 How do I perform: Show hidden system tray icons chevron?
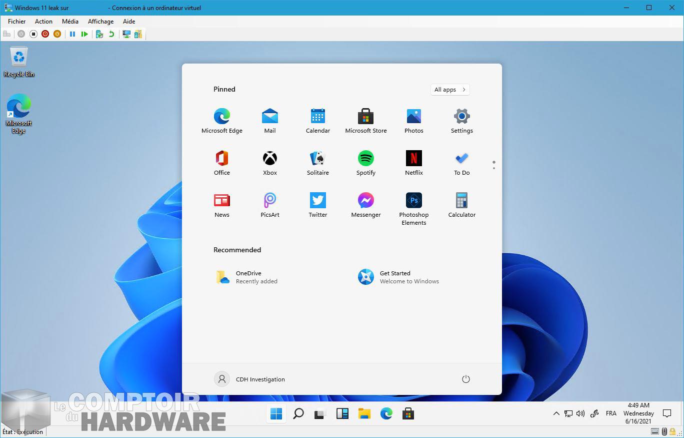pos(556,413)
